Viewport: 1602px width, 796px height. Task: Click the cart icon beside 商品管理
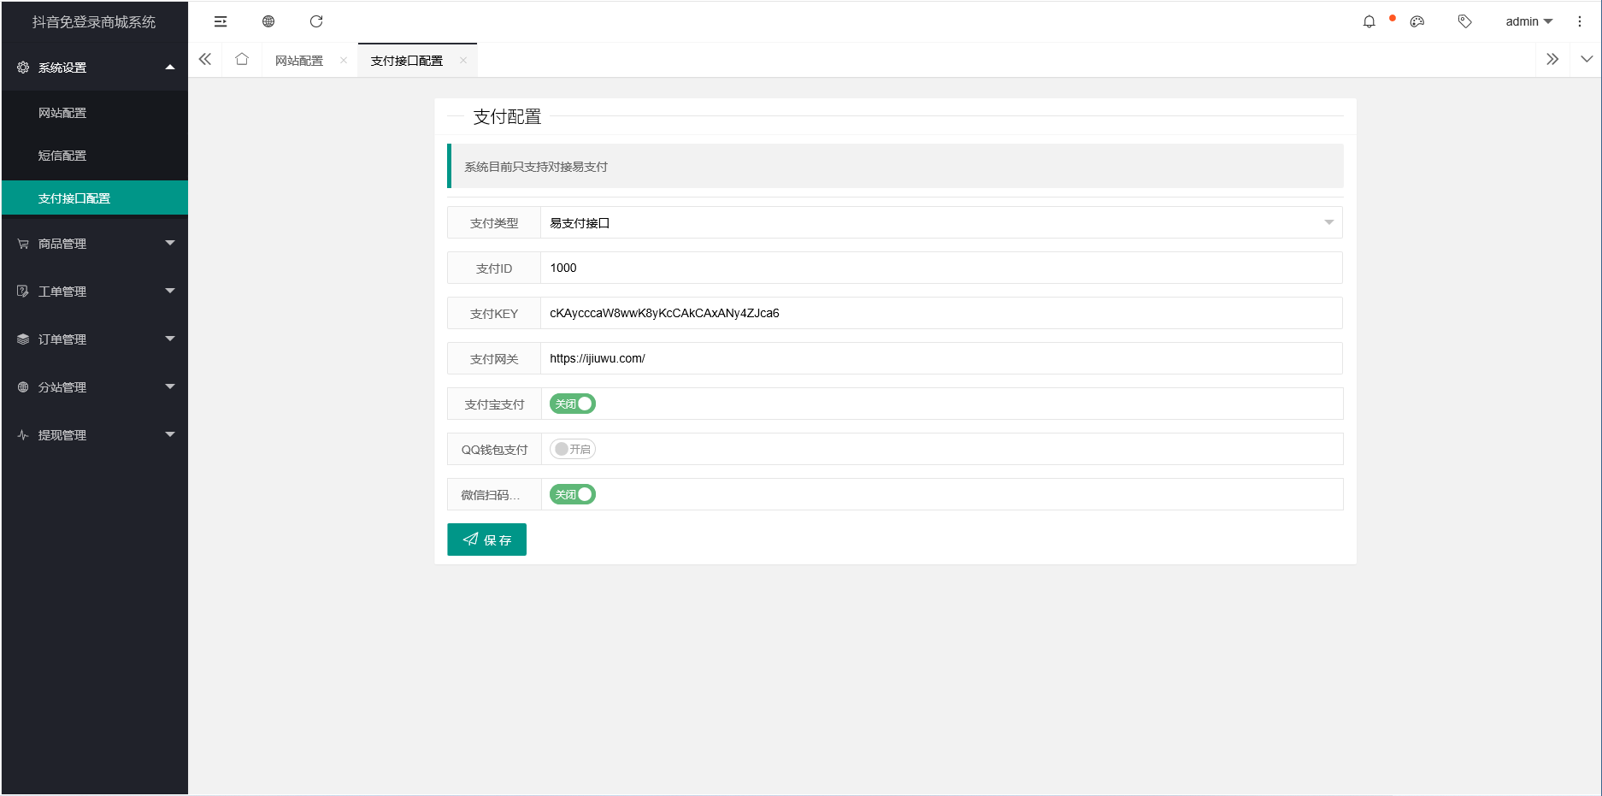tap(23, 244)
